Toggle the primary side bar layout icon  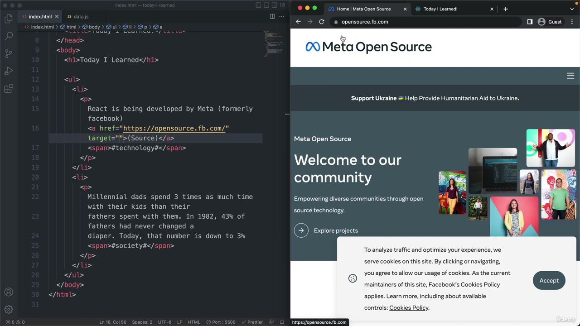point(258,5)
